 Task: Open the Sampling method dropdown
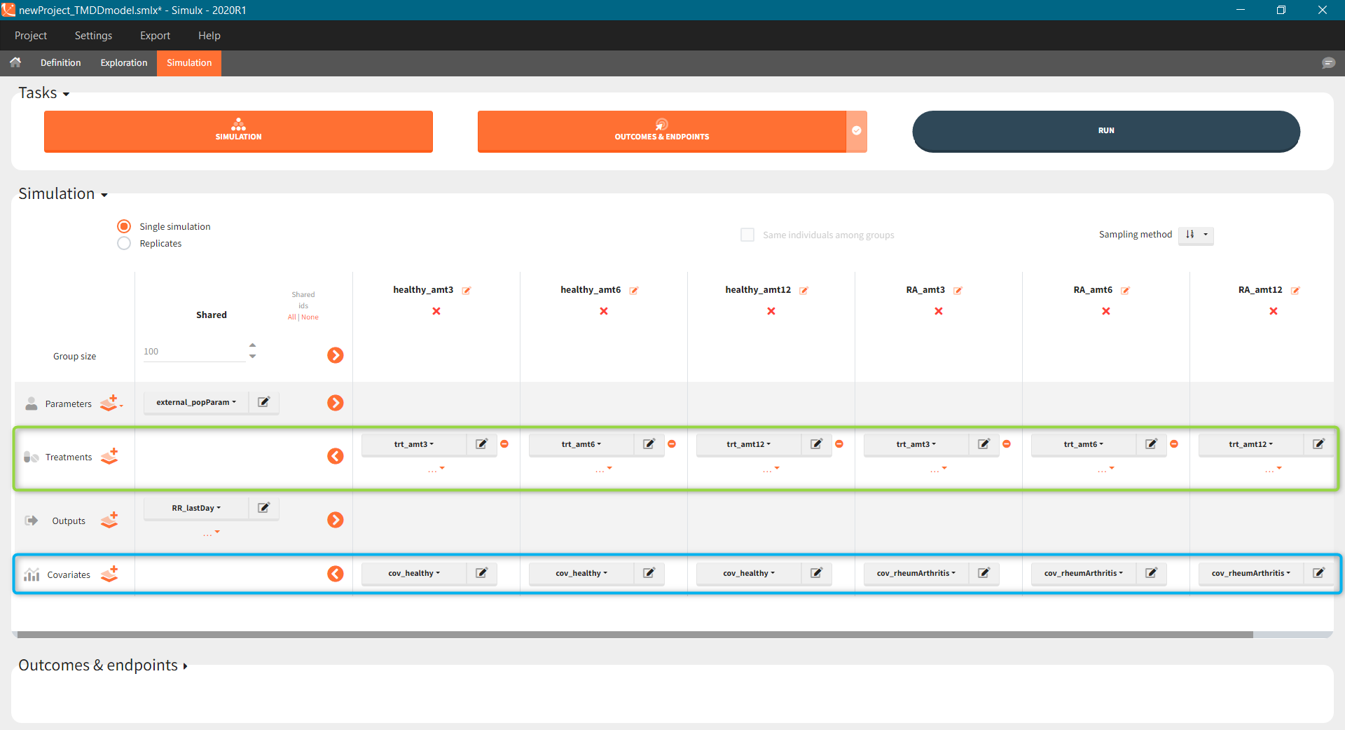(1196, 235)
